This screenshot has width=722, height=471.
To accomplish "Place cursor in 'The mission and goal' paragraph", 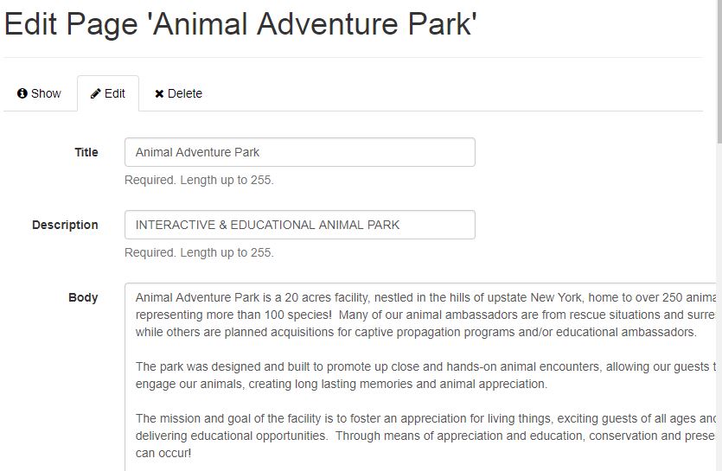I will click(x=425, y=436).
